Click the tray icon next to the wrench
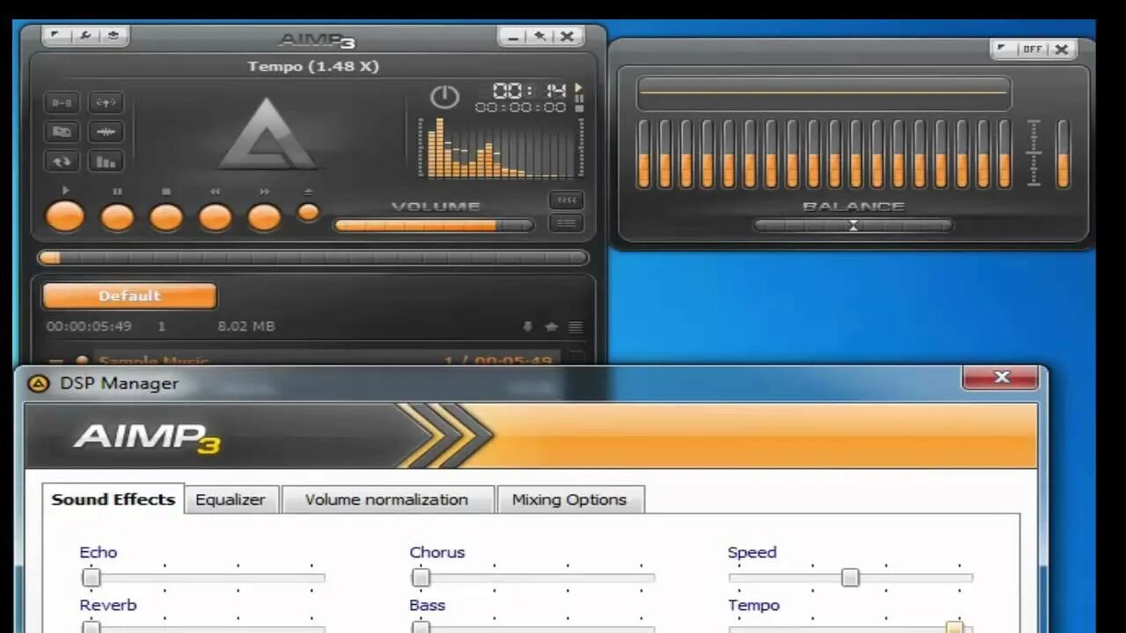This screenshot has height=633, width=1126. (x=114, y=36)
